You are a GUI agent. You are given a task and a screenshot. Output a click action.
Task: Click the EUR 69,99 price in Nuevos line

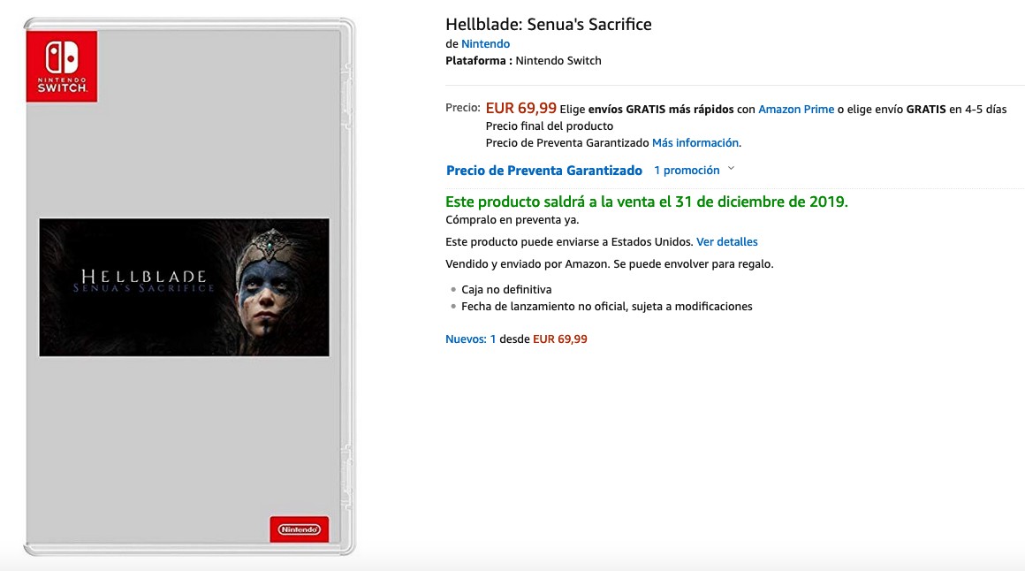tap(559, 339)
